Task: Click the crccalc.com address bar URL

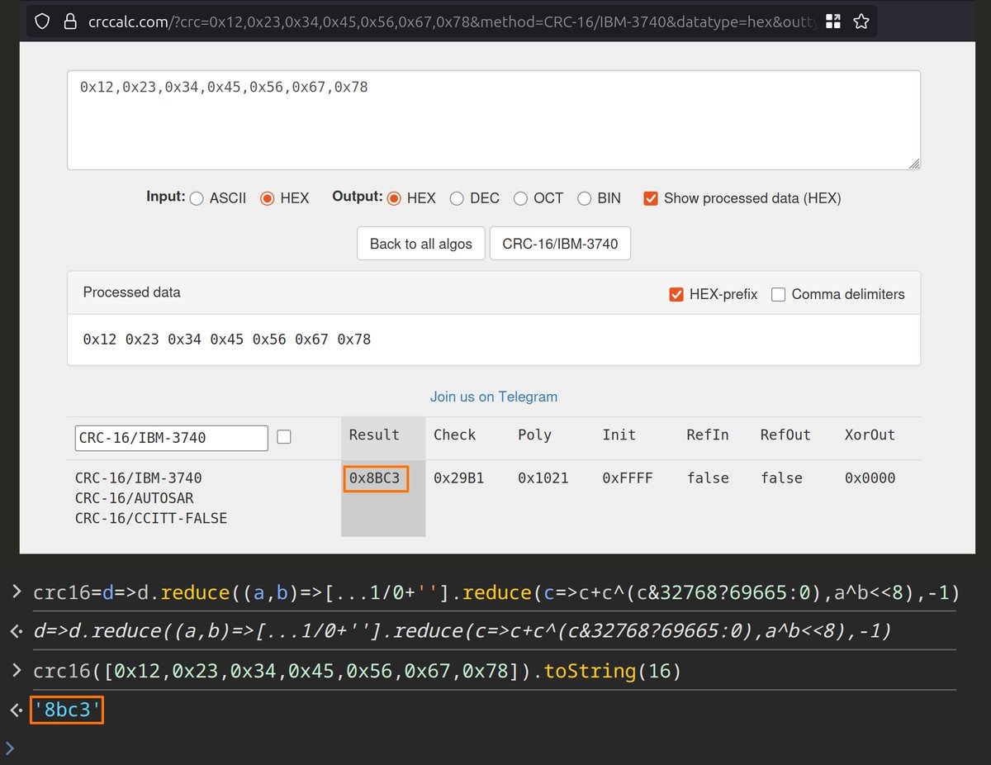Action: click(452, 21)
